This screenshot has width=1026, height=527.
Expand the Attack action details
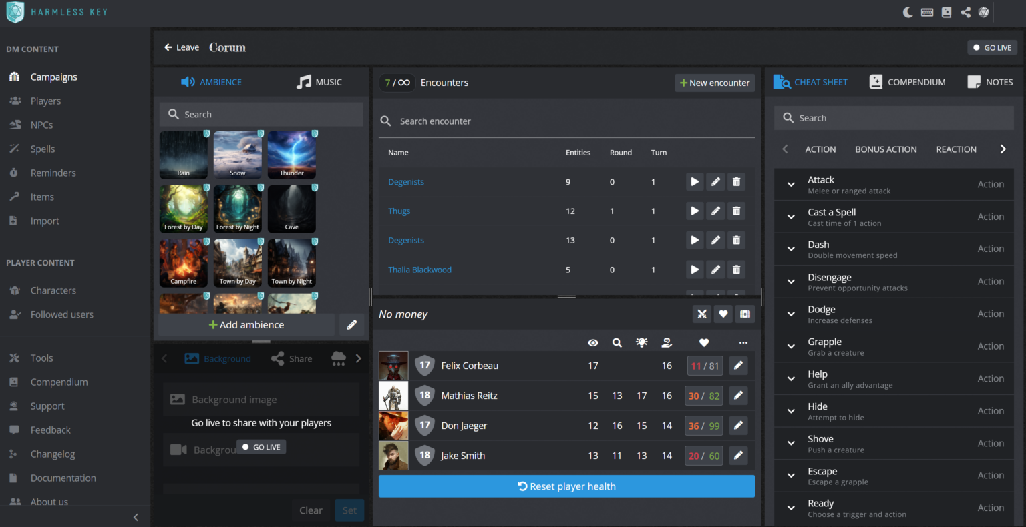791,185
